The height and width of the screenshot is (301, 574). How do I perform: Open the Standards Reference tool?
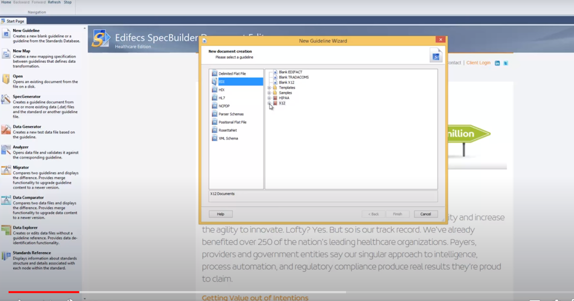[7, 254]
